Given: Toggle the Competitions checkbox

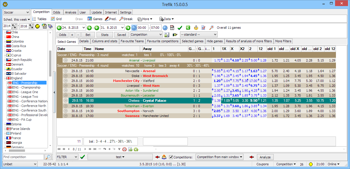Looking at the screenshot, I should tap(171, 157).
